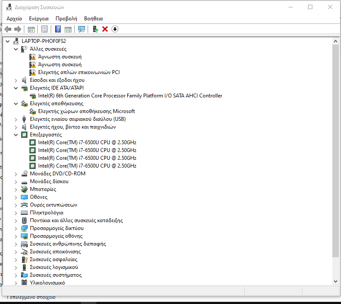Click the warning icon of Ελεγκτής απλών επικοινωνιών PCI
Viewport: 341px width, 304px height.
pyautogui.click(x=33, y=72)
